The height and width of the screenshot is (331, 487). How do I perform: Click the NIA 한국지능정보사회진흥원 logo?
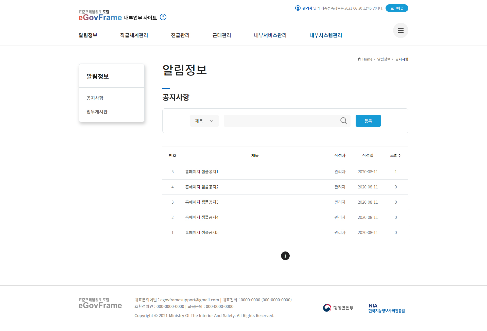pos(386,308)
